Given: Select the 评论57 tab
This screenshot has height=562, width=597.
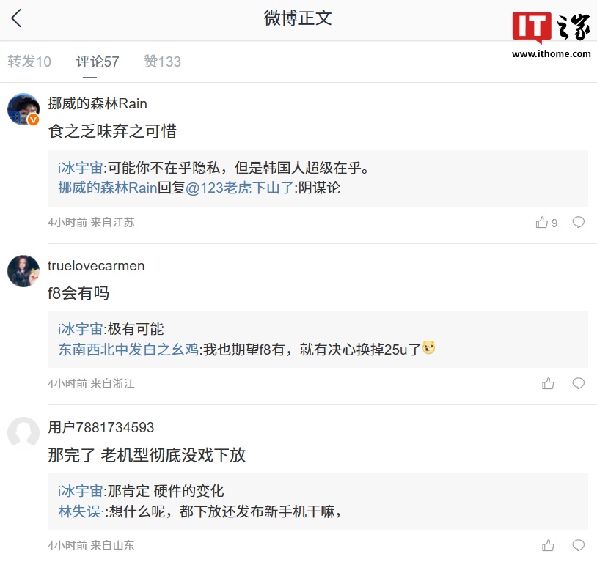Looking at the screenshot, I should [98, 62].
